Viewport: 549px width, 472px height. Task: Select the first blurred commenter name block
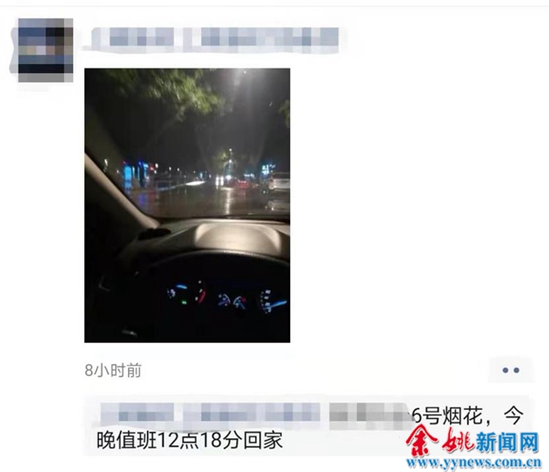pyautogui.click(x=137, y=413)
